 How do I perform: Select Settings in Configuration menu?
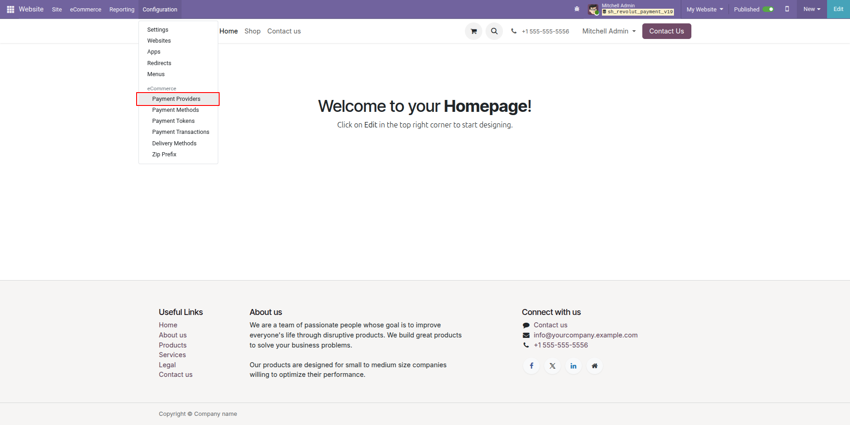click(178, 30)
